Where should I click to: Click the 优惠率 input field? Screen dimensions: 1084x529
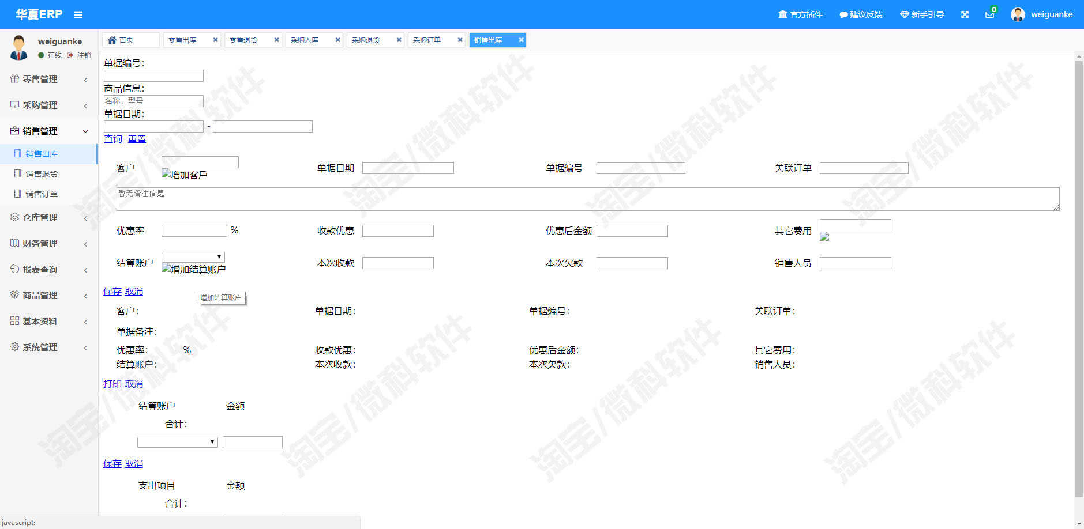click(194, 231)
